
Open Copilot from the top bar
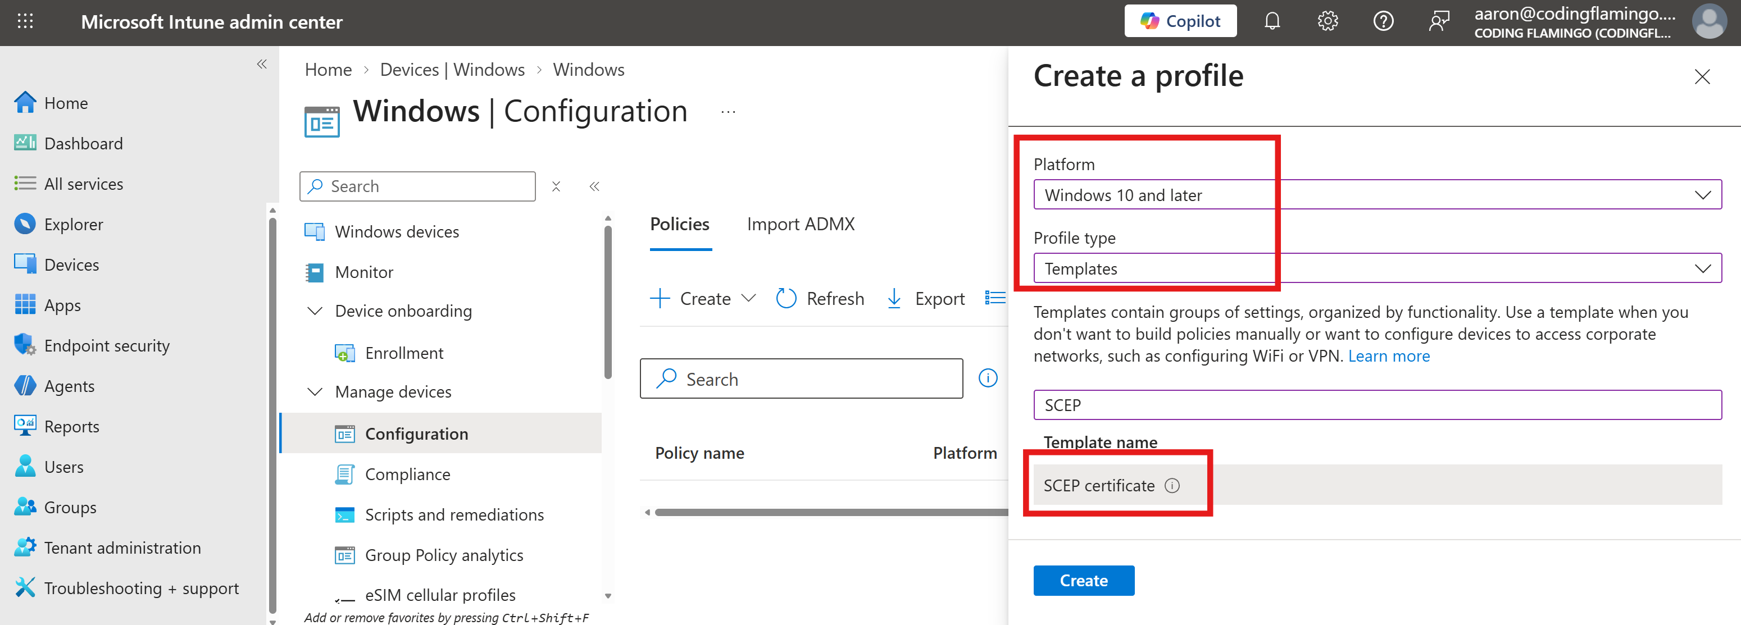click(1180, 22)
